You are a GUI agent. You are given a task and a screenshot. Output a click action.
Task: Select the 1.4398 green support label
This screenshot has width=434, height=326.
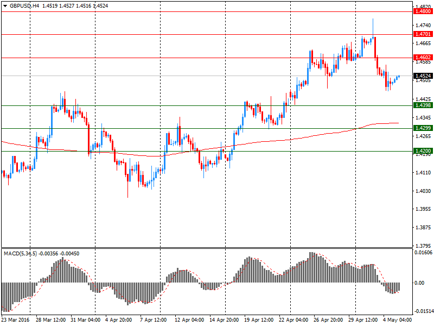(x=423, y=105)
